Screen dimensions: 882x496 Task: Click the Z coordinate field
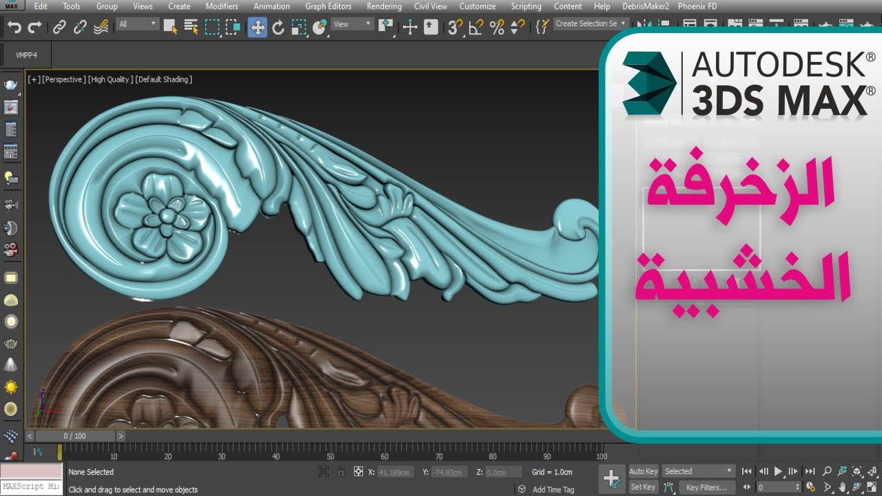[504, 473]
